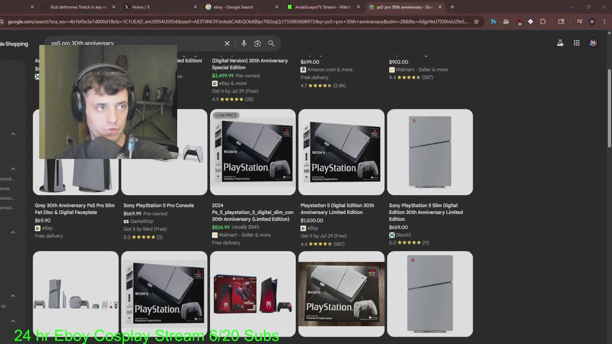Screen dimensions: 612x344
Task: Collapse the first filter section chevron in the sidebar
Action: click(x=13, y=134)
